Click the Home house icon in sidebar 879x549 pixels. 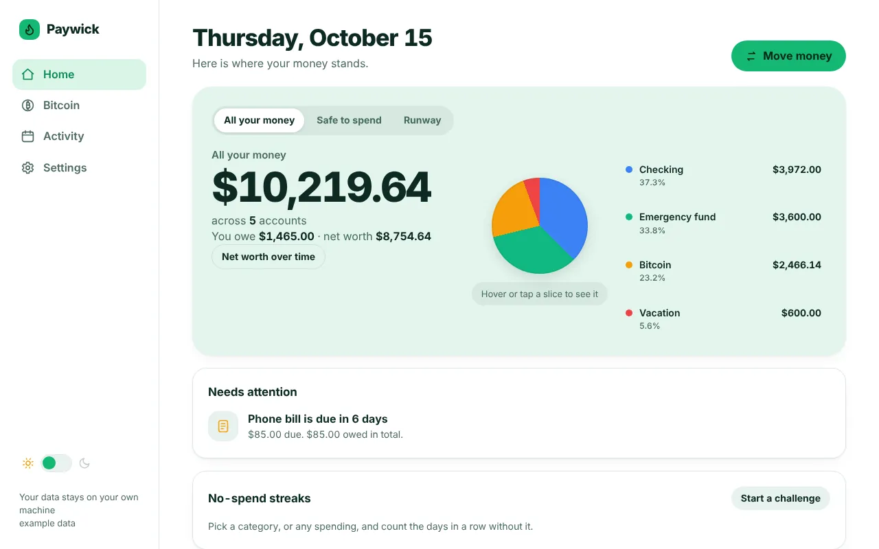coord(28,75)
